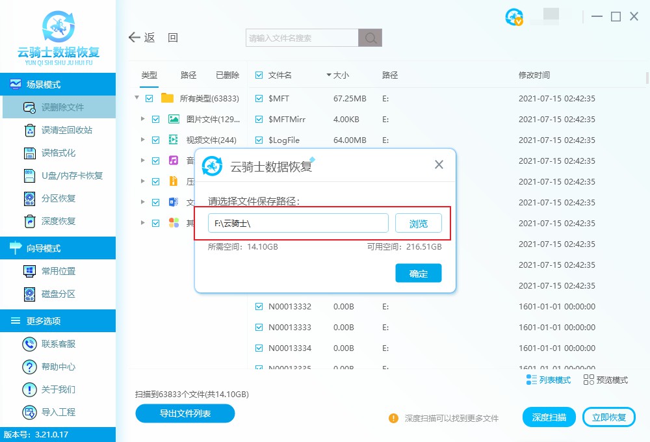Click the colorful other-files category icon
650x442 pixels.
[x=174, y=223]
